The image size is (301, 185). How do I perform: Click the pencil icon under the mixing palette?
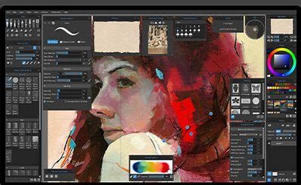pos(131,176)
